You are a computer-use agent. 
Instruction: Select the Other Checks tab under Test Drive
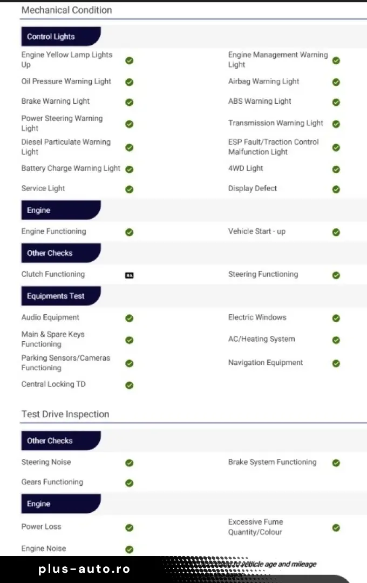tap(59, 440)
